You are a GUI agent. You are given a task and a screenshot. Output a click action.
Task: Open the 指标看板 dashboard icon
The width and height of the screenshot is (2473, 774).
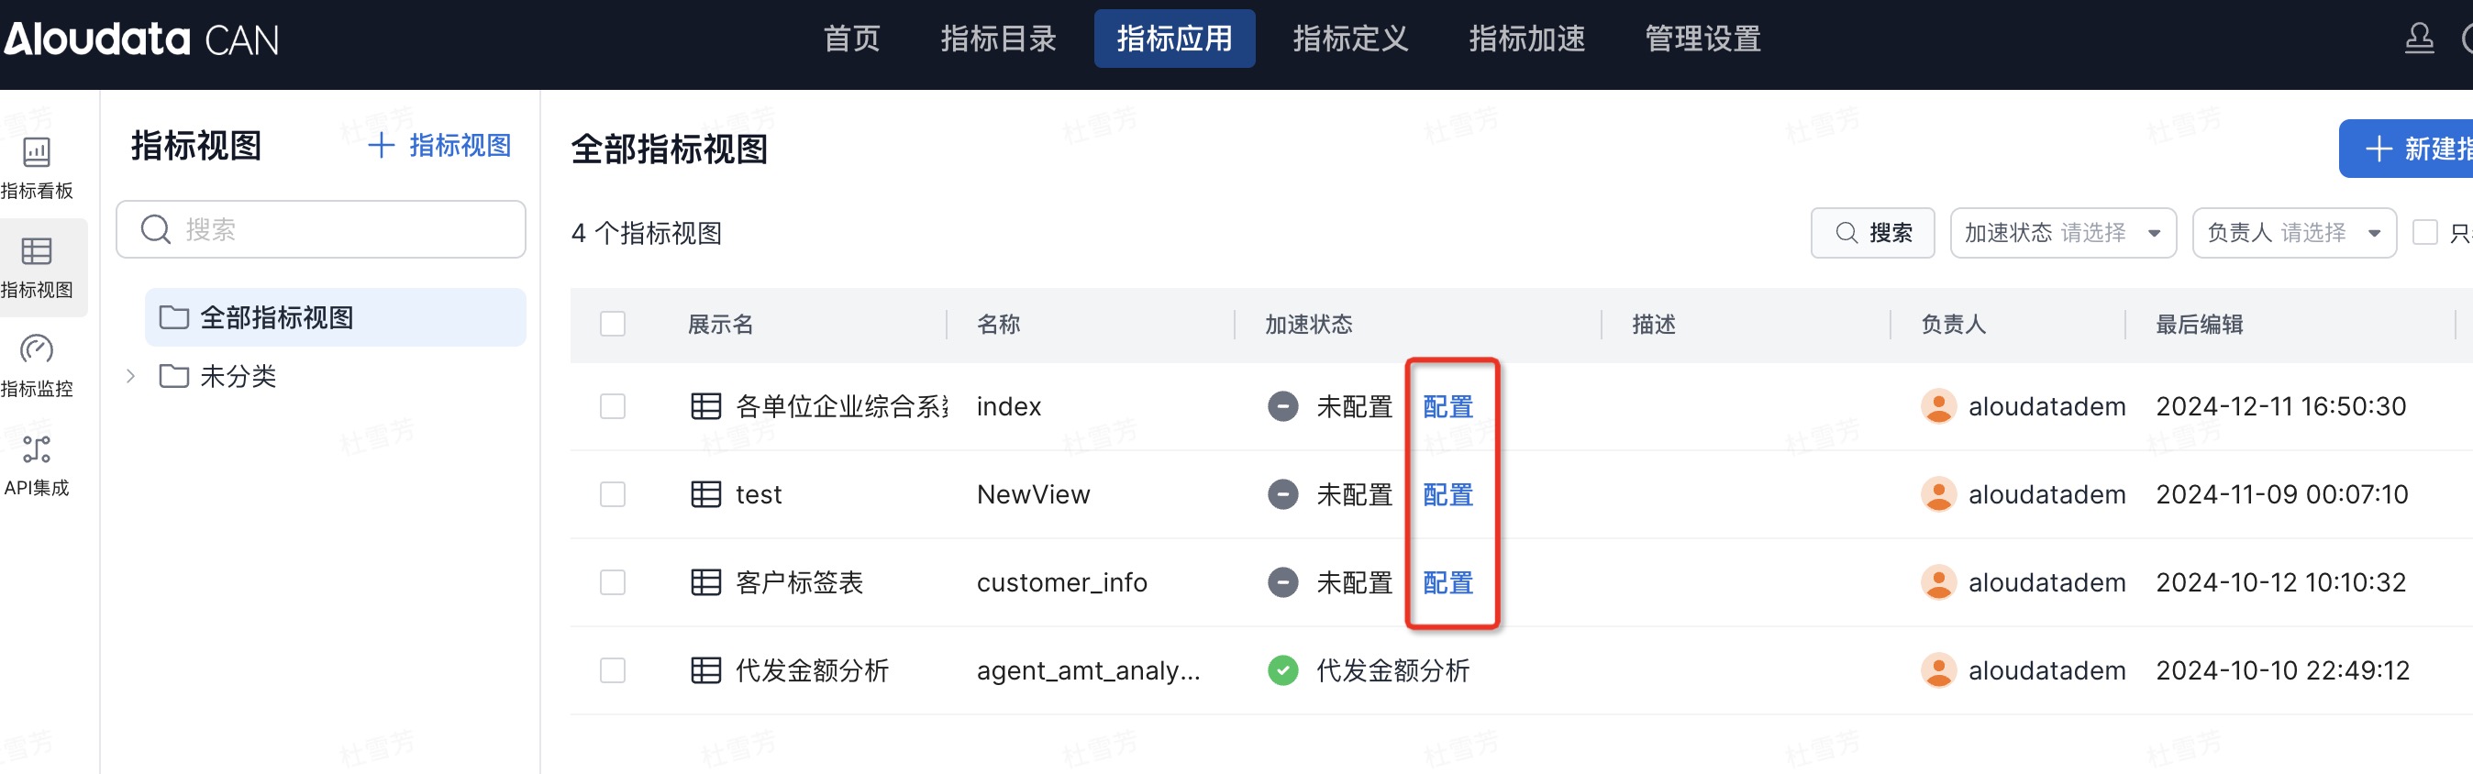point(37,154)
